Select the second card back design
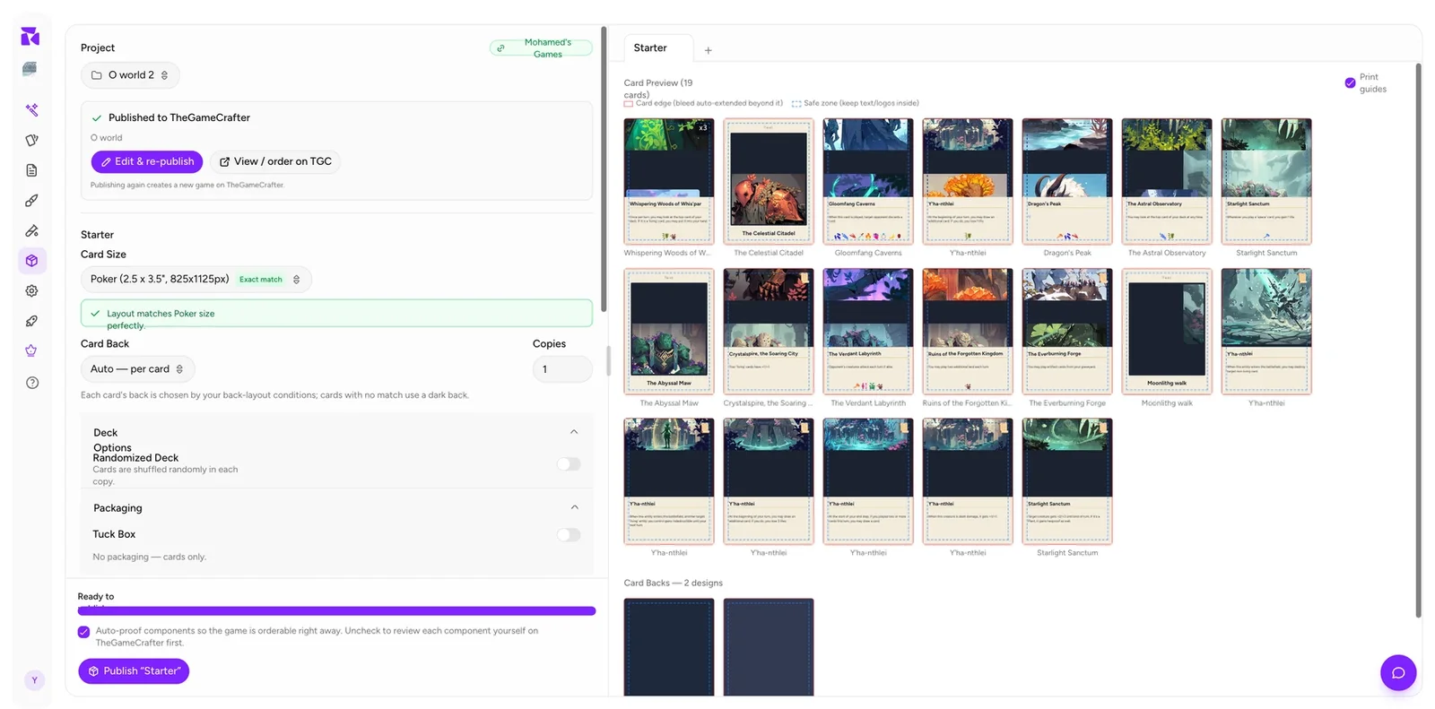Screen dimensions: 1435x709 point(769,647)
